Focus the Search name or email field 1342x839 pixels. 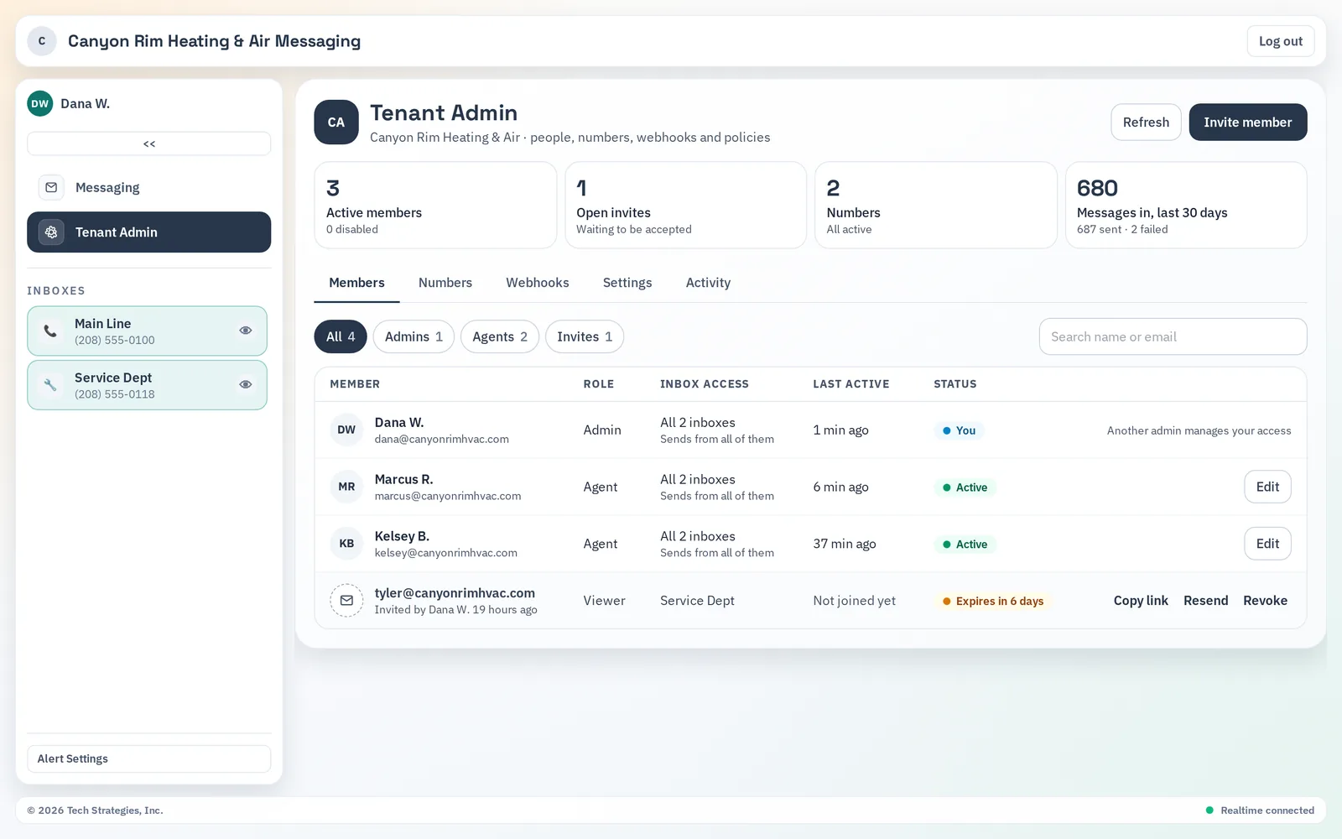1173,336
